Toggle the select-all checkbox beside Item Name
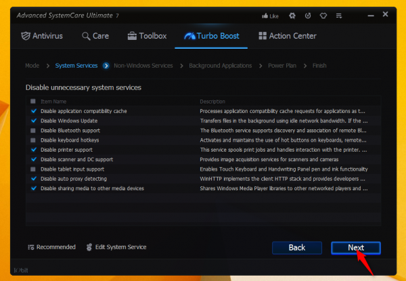 tap(33, 102)
